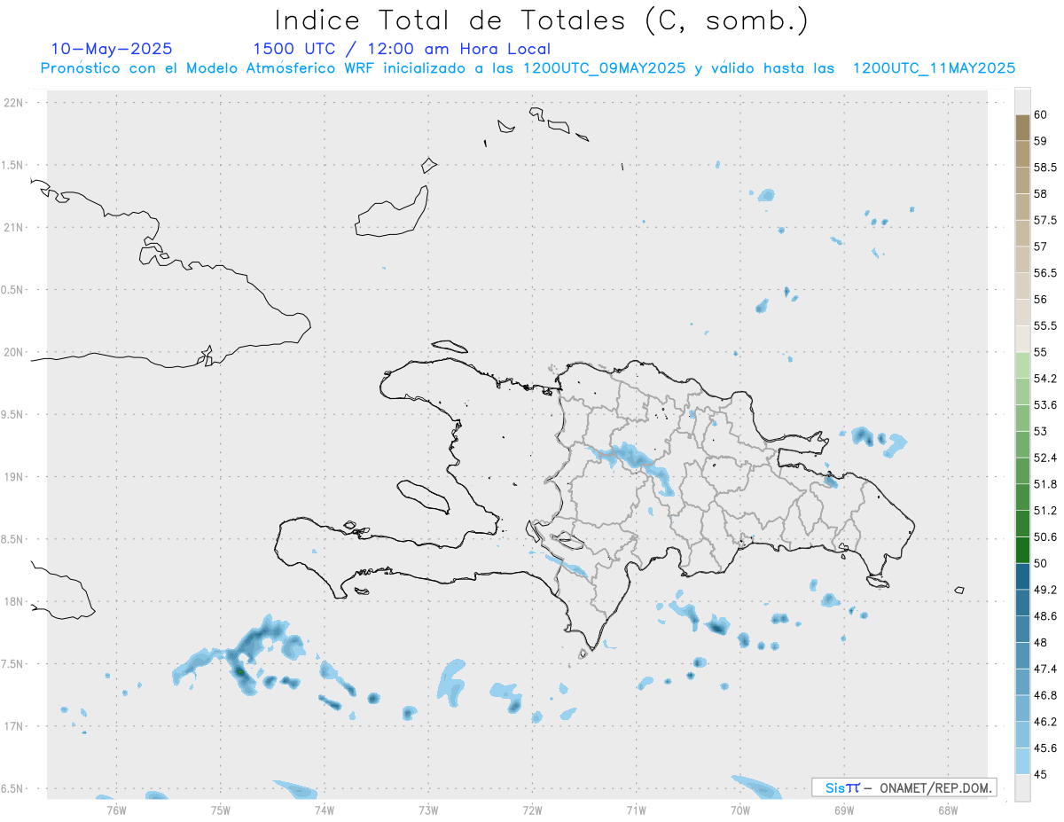Pick the light green swatch between 54.2 and 55
The image size is (1064, 822).
tap(1022, 365)
